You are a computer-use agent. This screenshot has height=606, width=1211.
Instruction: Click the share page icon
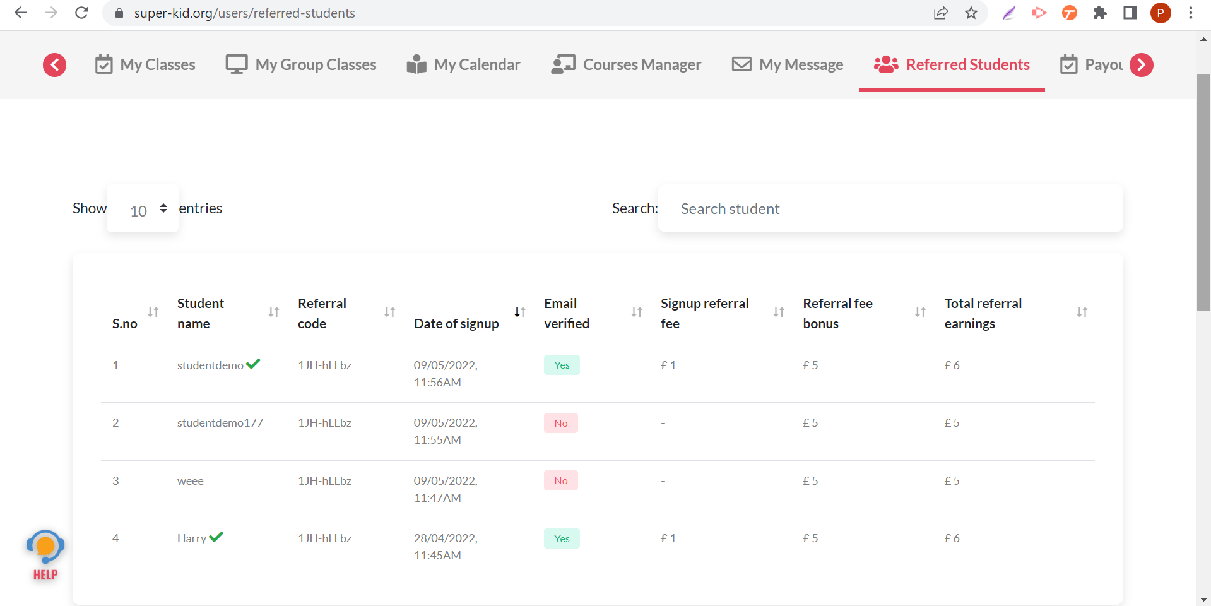click(x=941, y=13)
